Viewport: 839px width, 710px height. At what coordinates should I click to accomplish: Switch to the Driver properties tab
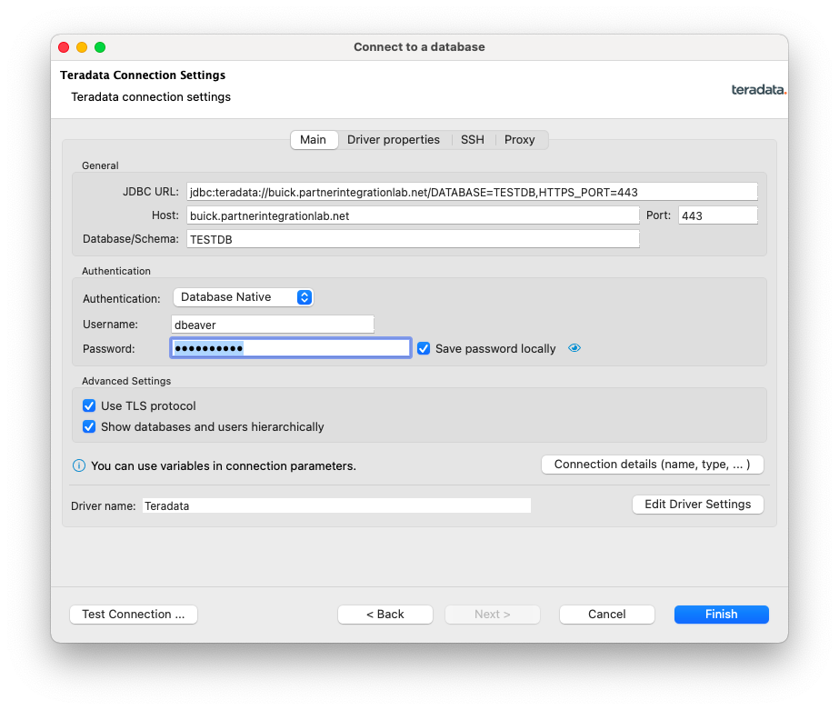tap(394, 139)
